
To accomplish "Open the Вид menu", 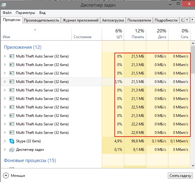I will [42, 13].
